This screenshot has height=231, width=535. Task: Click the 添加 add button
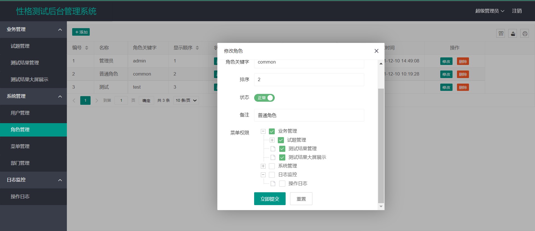pyautogui.click(x=81, y=32)
